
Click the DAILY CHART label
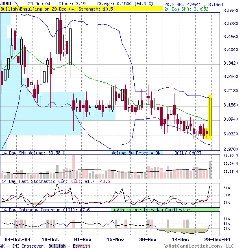(188, 153)
